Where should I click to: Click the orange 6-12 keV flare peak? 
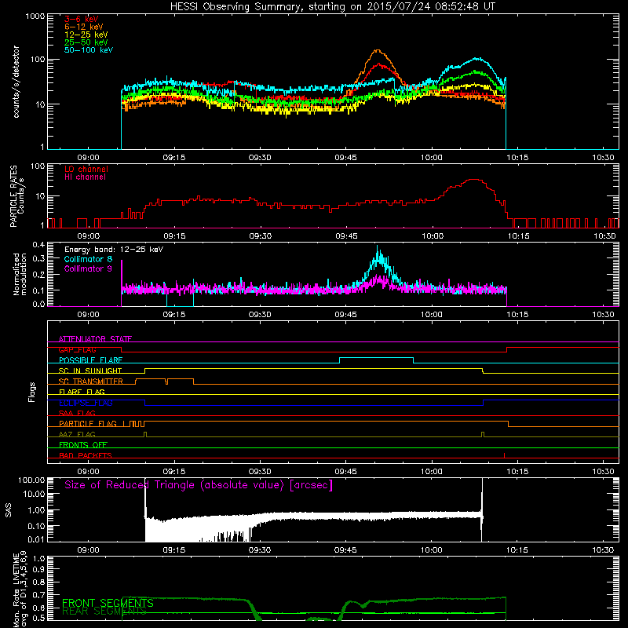click(x=378, y=50)
